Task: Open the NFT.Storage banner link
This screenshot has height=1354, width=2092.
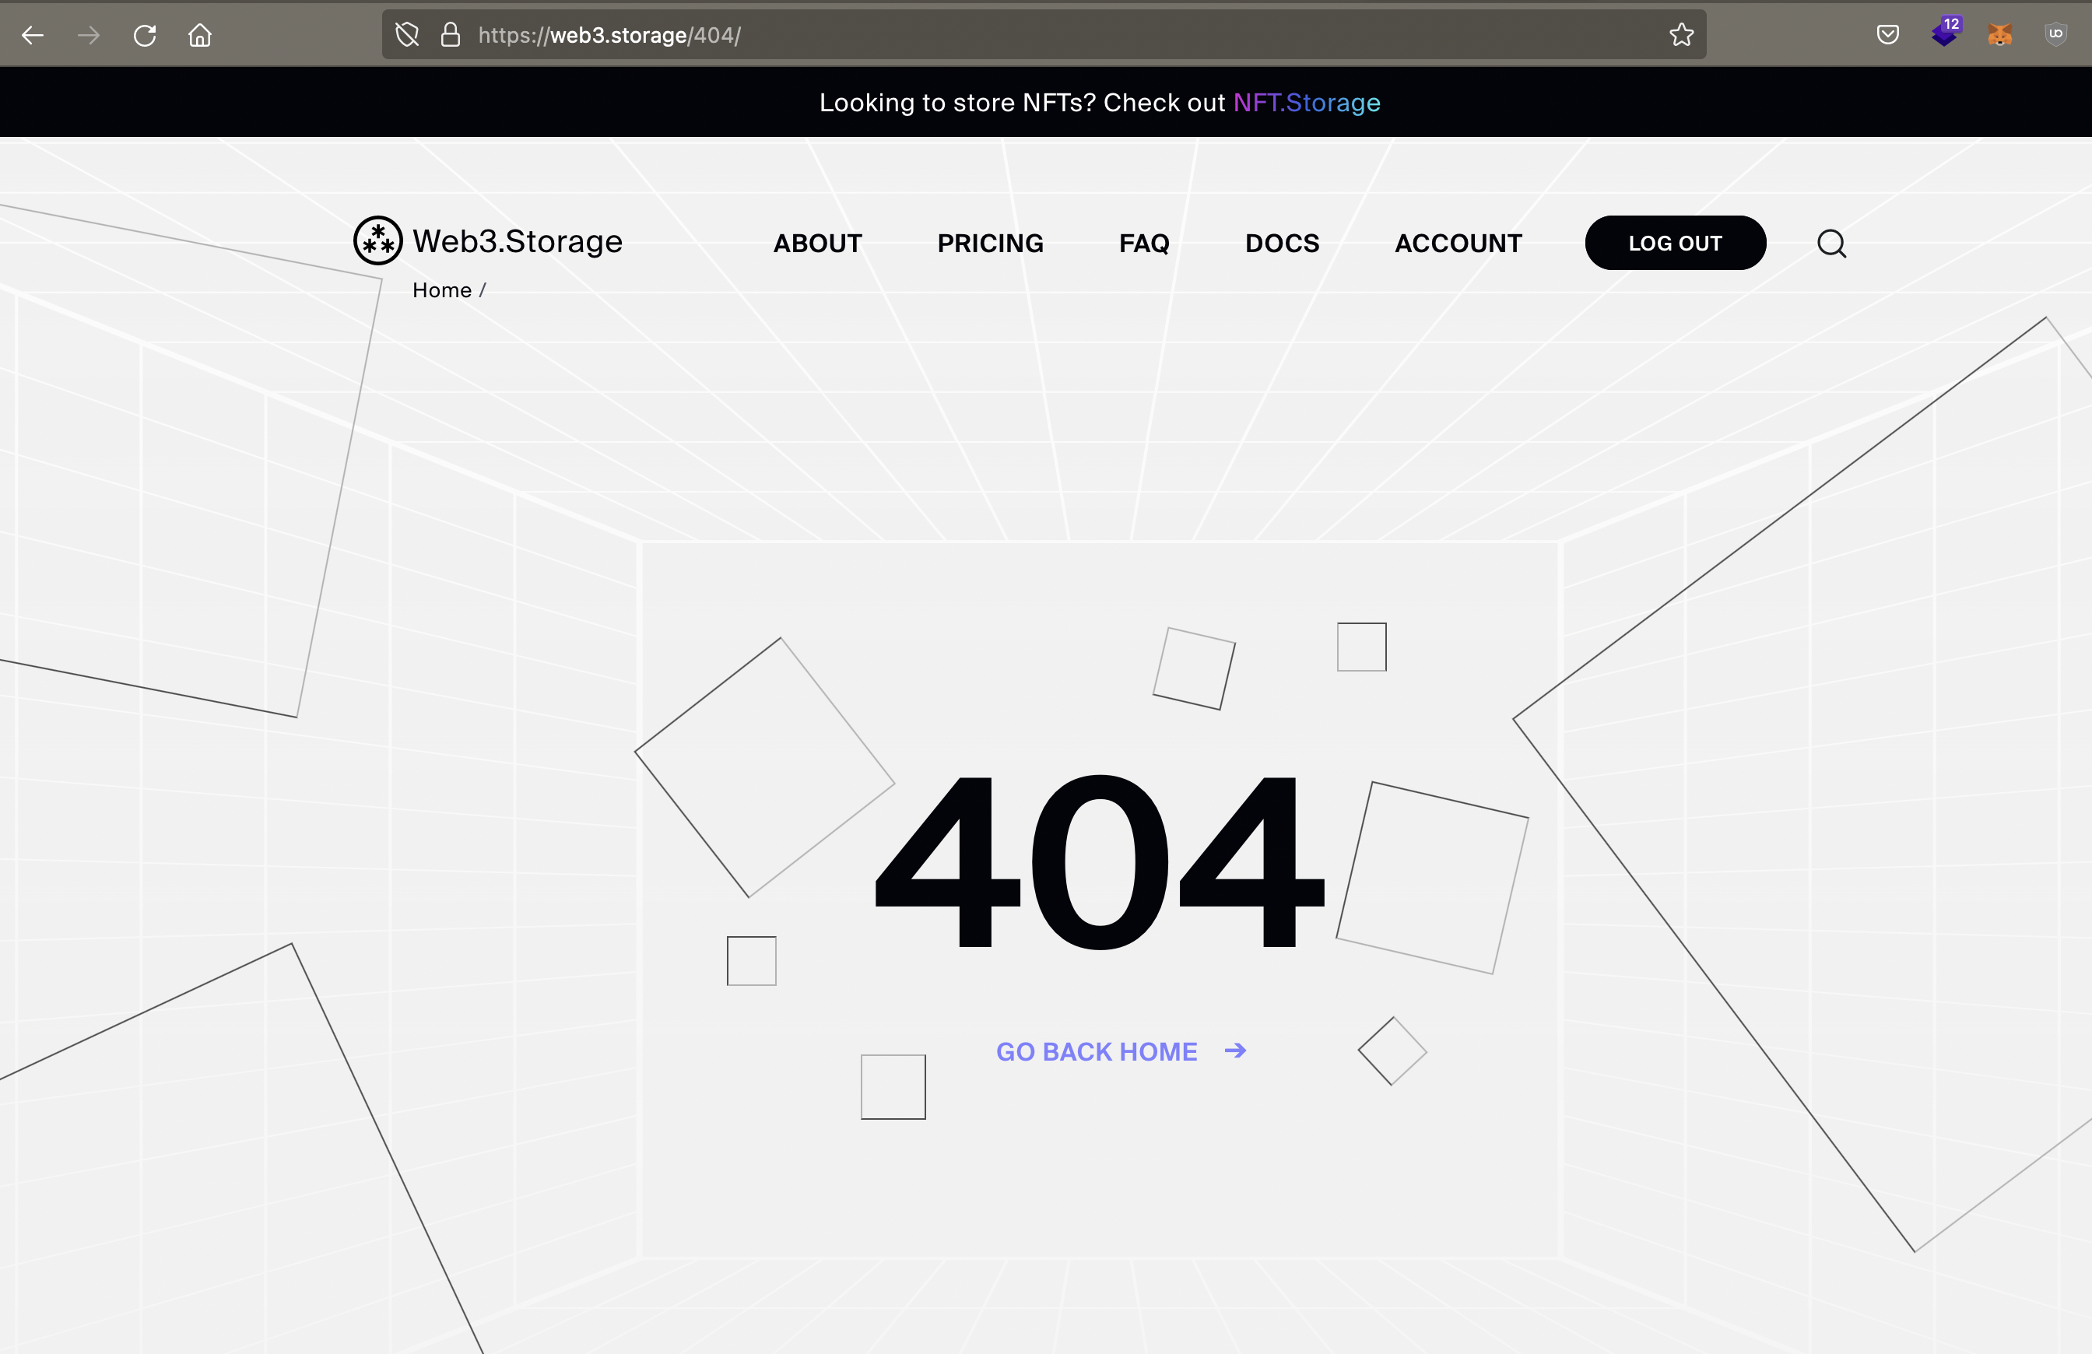Action: click(x=1306, y=103)
